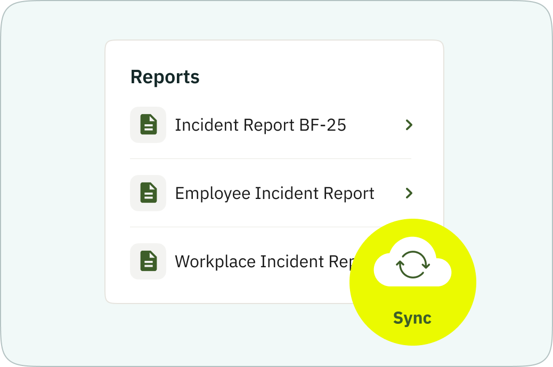Open the Incident Report BF-25 title text
This screenshot has width=553, height=367.
point(261,125)
